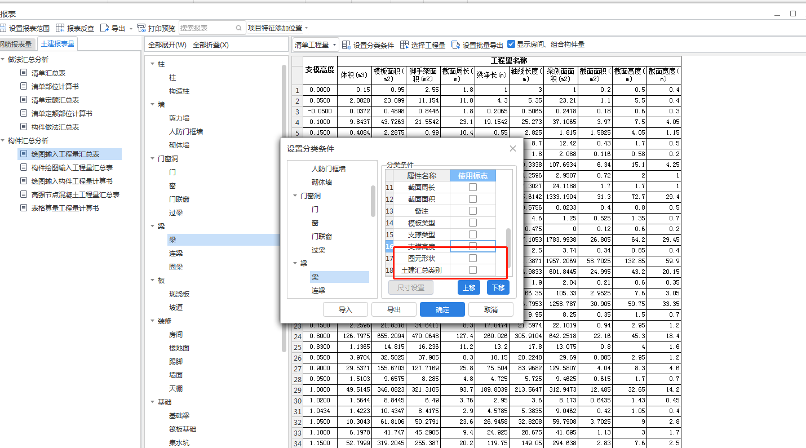Click 导出 button in dialog
The height and width of the screenshot is (448, 806).
(394, 309)
